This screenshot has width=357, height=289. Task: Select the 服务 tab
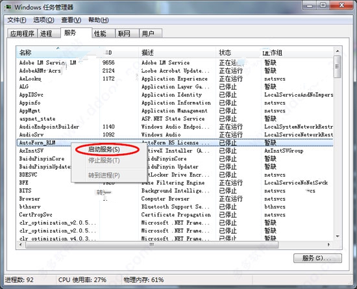pos(76,32)
